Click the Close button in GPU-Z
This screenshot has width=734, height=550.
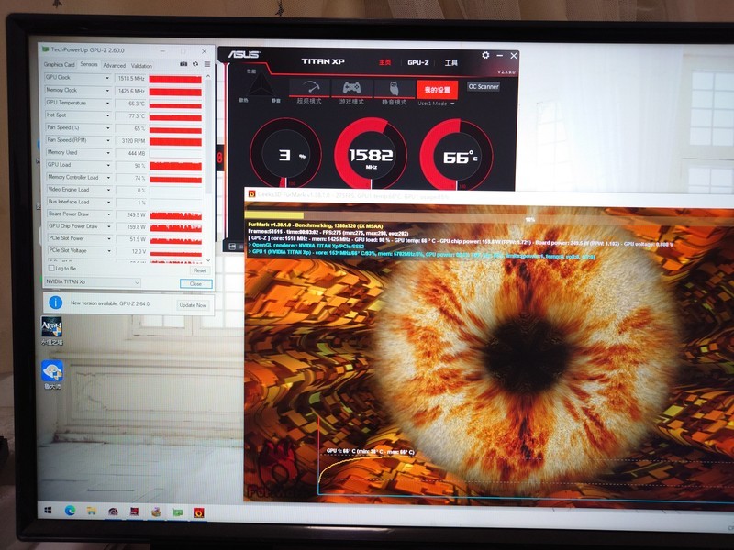click(195, 283)
